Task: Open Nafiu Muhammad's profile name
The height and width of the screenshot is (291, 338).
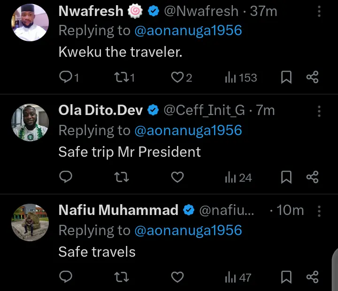Action: (x=118, y=210)
